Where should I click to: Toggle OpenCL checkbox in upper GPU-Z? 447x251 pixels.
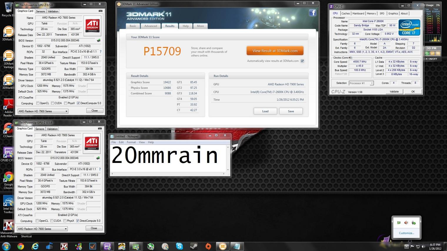(38, 103)
